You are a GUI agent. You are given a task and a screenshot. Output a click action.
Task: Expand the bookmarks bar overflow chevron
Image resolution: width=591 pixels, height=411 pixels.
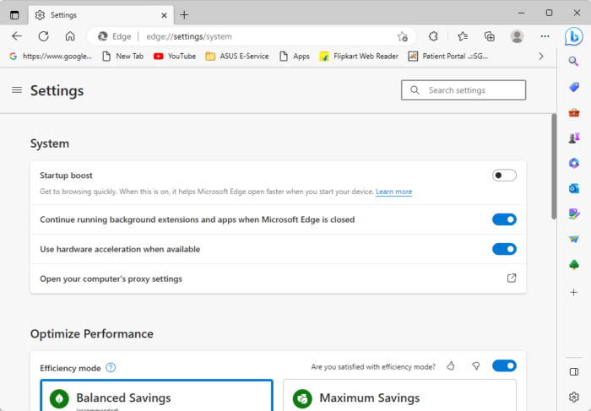point(541,57)
